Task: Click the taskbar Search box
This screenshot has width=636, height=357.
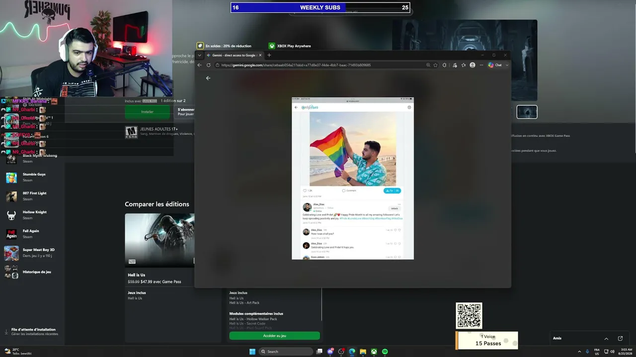Action: (x=287, y=352)
